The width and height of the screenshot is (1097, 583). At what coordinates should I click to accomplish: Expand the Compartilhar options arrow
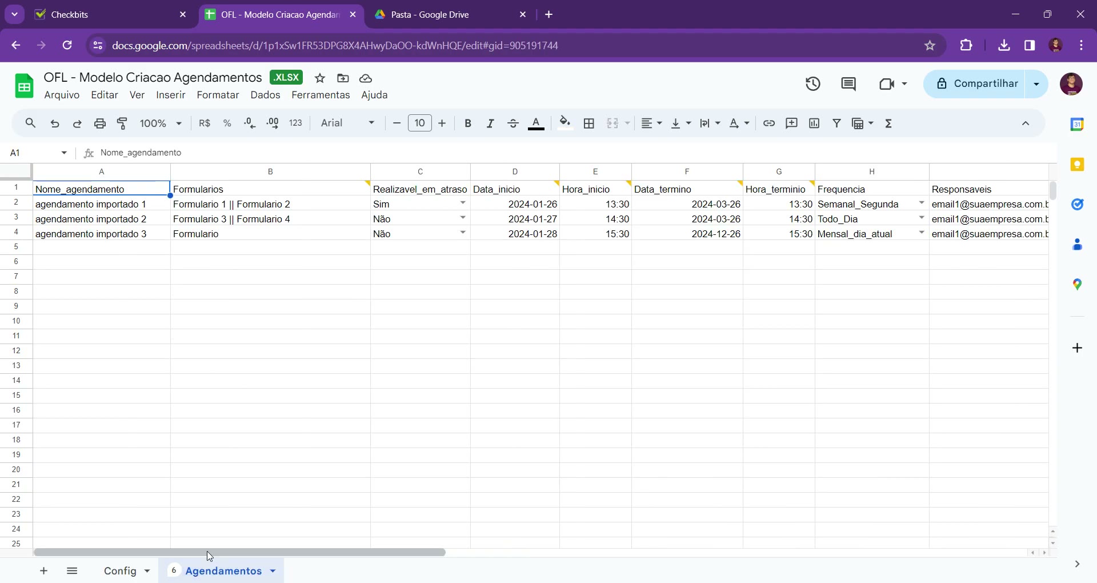[x=1036, y=84]
